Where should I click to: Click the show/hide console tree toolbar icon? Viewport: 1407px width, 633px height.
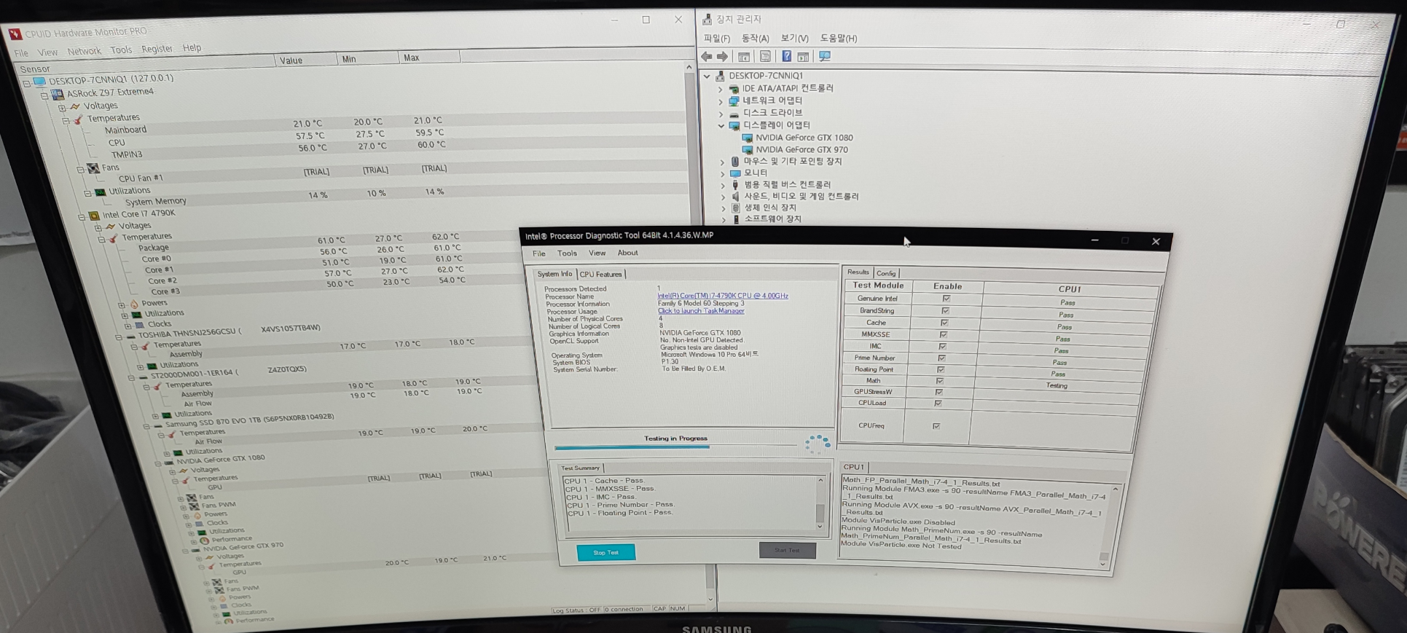point(744,57)
